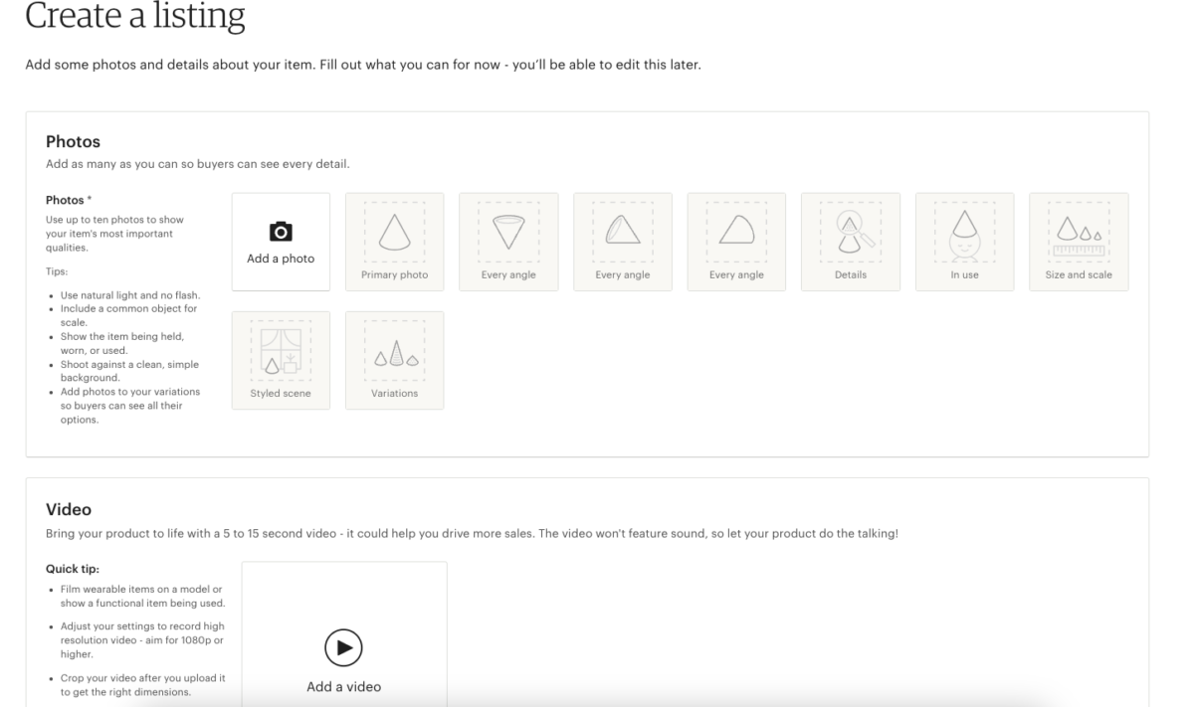Click the first Every angle placeholder tile
The width and height of the screenshot is (1194, 707).
tap(508, 241)
